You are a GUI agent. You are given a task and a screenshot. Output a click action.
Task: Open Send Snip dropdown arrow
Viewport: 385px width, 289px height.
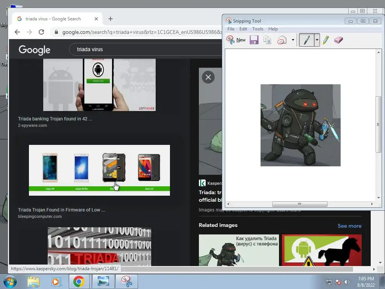tap(293, 40)
